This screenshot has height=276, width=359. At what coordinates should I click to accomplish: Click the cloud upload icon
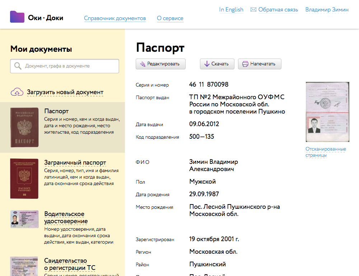(17, 92)
